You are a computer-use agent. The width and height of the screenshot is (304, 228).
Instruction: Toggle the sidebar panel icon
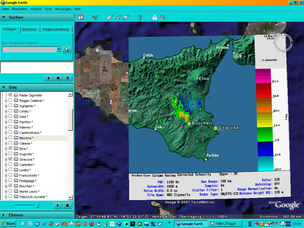click(81, 18)
